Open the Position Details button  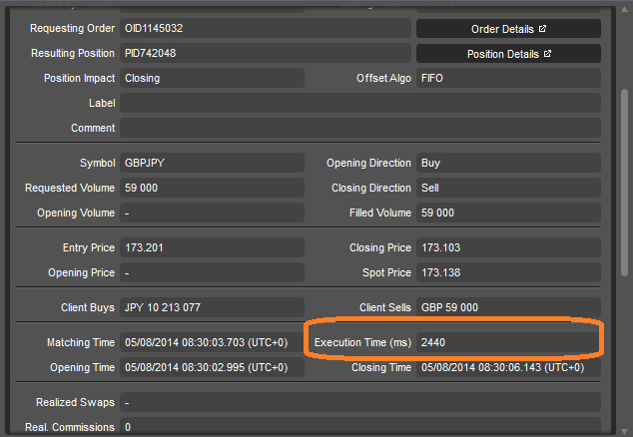(508, 54)
